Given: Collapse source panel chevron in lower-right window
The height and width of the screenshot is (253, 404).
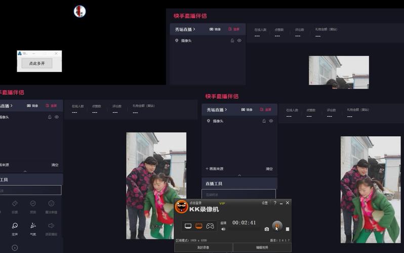Looking at the screenshot, I should 239,175.
